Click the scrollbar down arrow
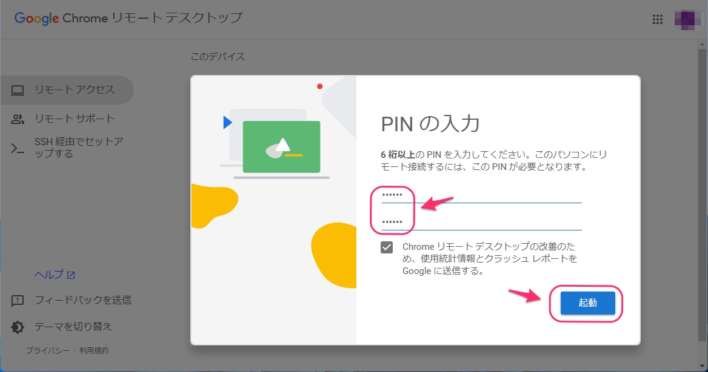 click(702, 366)
